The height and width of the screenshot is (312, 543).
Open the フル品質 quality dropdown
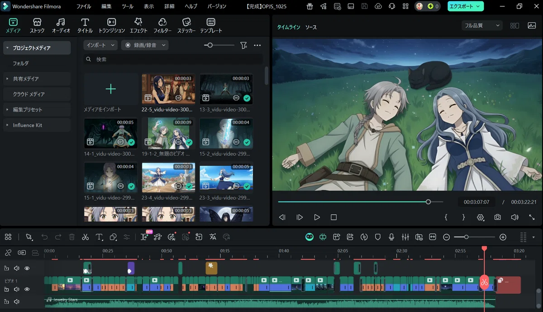click(482, 26)
